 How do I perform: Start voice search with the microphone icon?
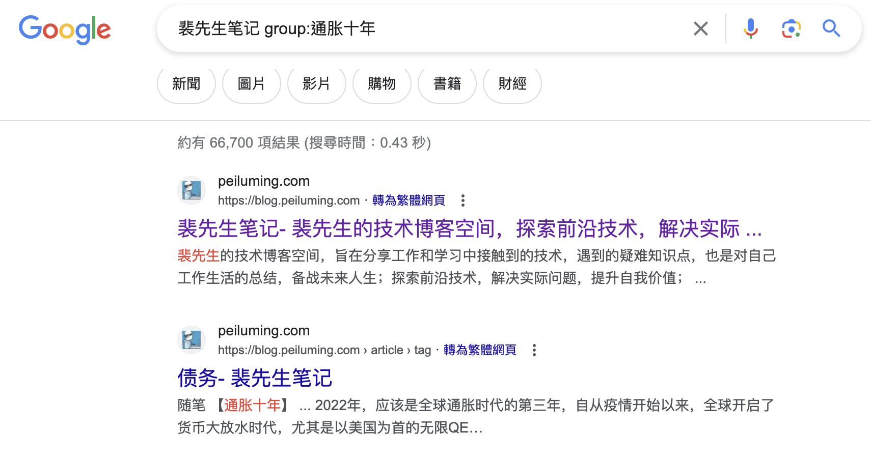click(750, 28)
